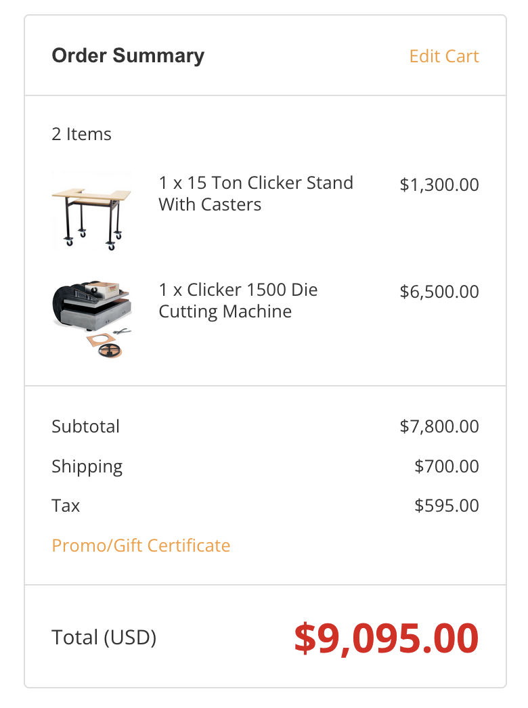Click the $6,500.00 item price
The height and width of the screenshot is (708, 528).
pos(439,292)
